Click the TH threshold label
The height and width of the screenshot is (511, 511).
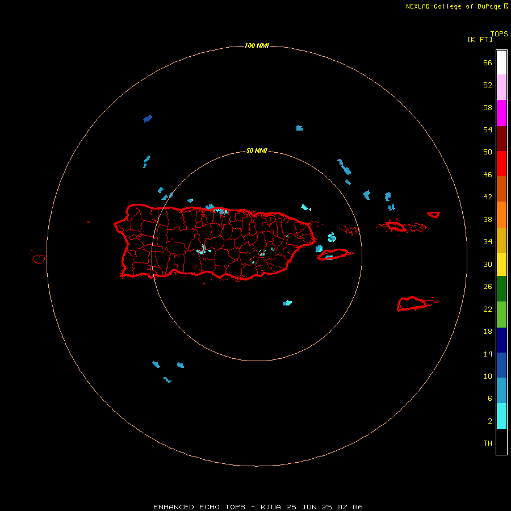pos(488,443)
